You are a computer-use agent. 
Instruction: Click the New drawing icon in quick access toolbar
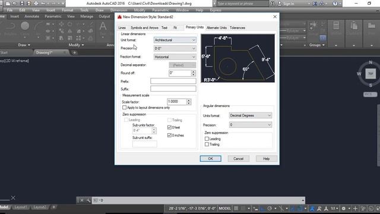pyautogui.click(x=8, y=4)
